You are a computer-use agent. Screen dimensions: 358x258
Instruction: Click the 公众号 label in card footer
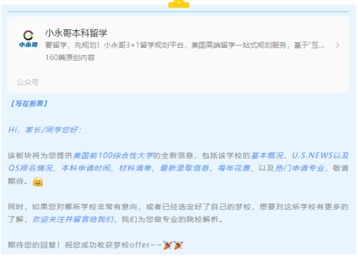coord(28,82)
